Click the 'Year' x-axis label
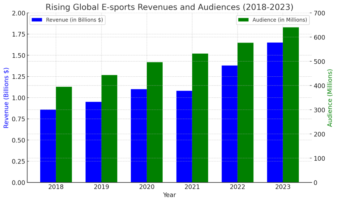The image size is (337, 202). tap(169, 195)
